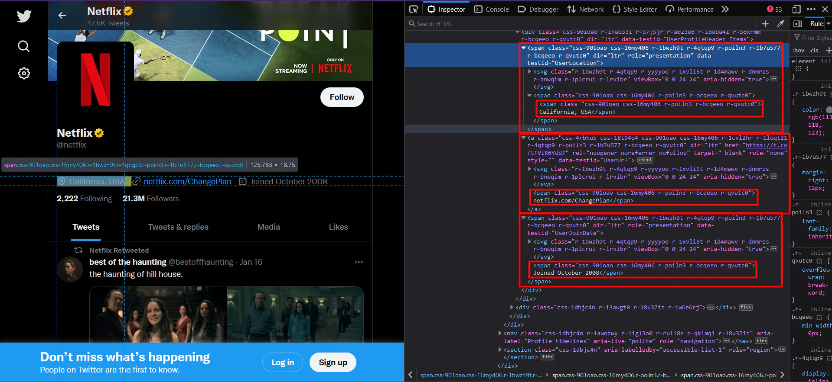Open Twitter search from the sidebar
This screenshot has width=832, height=382.
pyautogui.click(x=24, y=46)
